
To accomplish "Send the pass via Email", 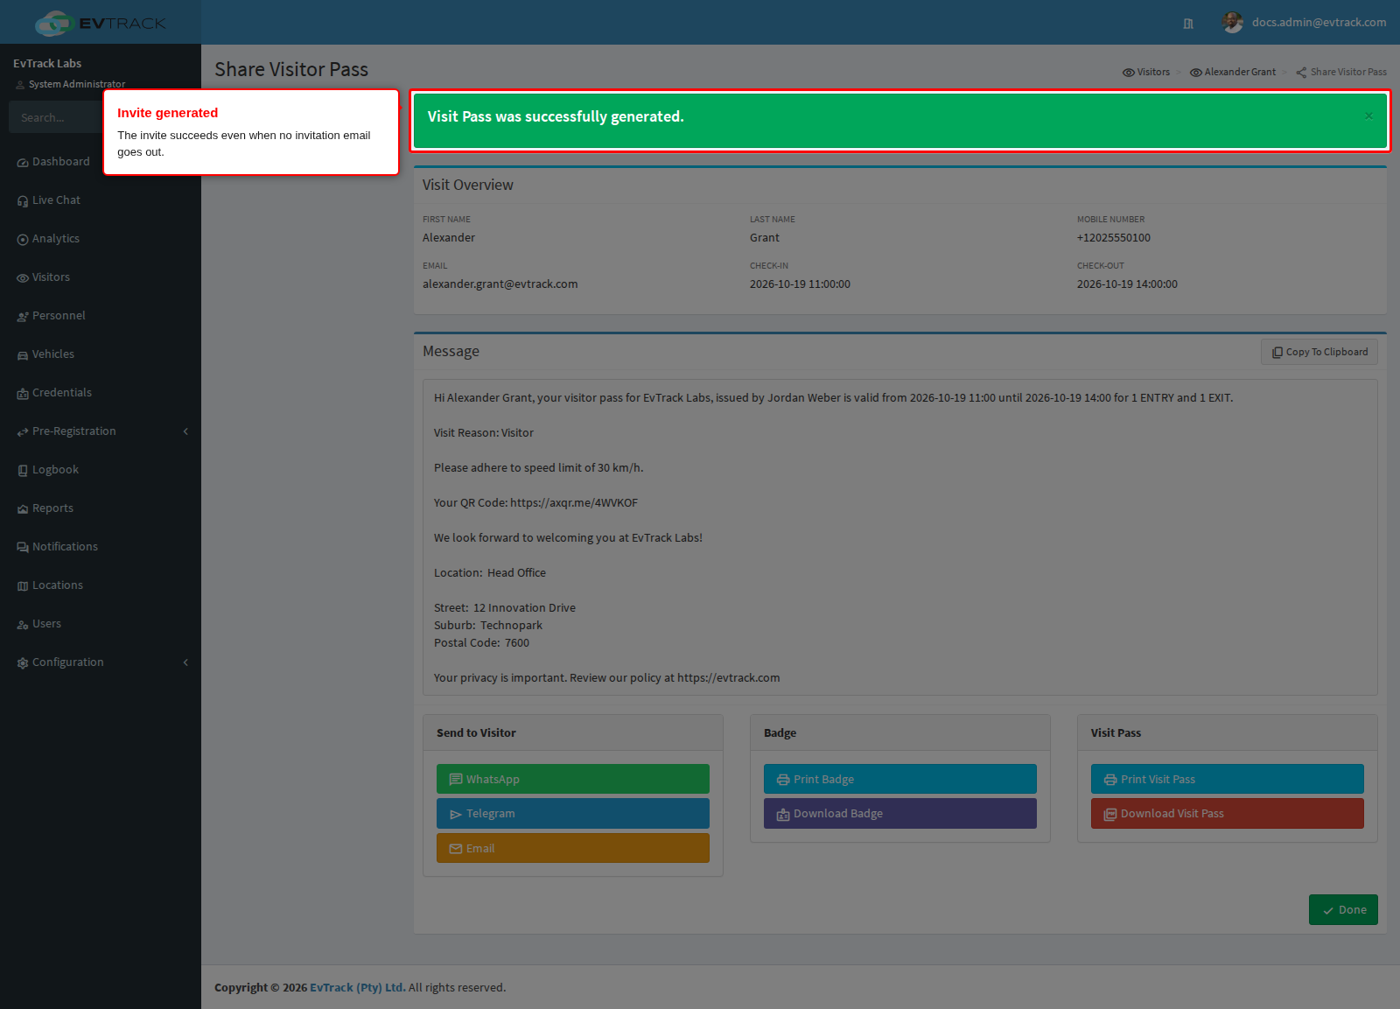I will click(573, 848).
